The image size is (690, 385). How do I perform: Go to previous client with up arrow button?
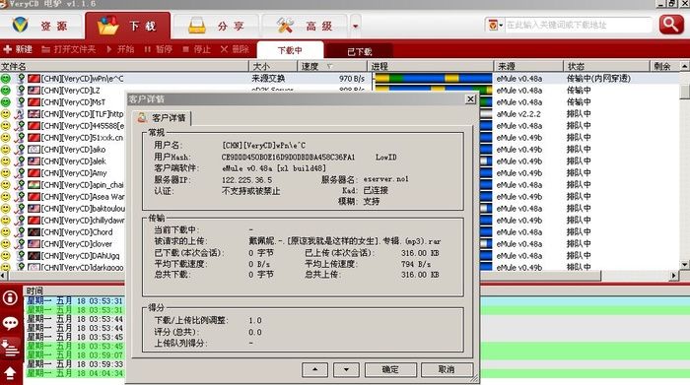(314, 369)
